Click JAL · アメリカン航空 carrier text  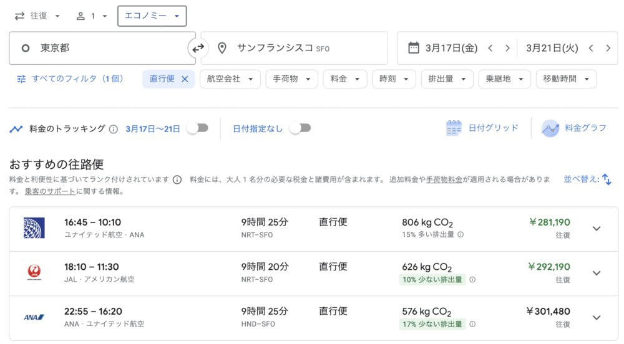99,279
